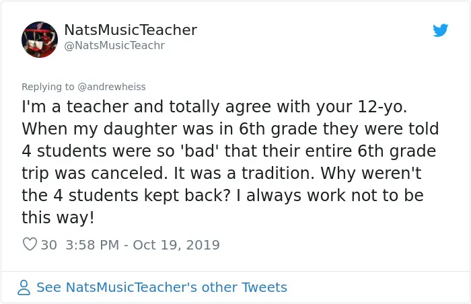Open the 3:58 PM timestamp link
The image size is (471, 304).
point(92,245)
